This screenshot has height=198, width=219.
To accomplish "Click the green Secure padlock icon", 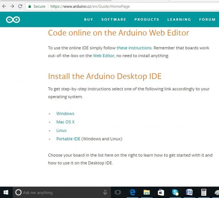I will pyautogui.click(x=30, y=6).
